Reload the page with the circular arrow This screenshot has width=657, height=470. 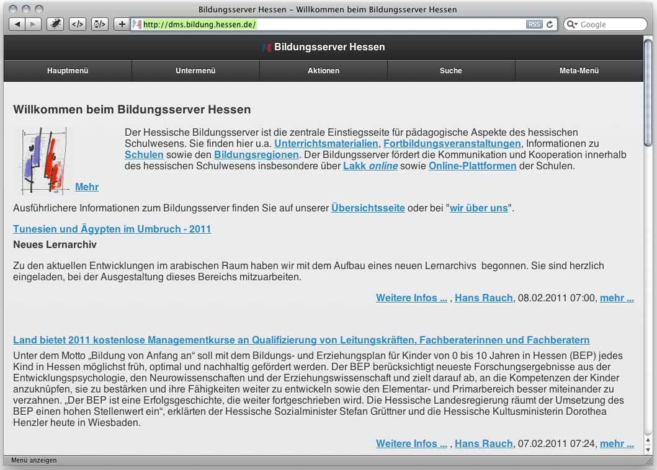coord(550,25)
